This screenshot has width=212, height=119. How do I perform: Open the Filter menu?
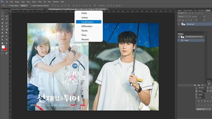pos(40,2)
